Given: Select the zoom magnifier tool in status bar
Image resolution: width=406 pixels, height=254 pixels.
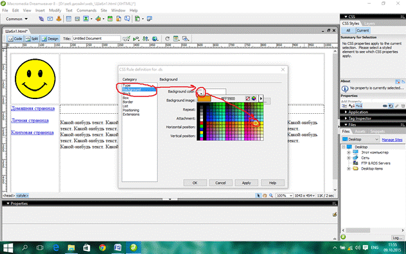Looking at the screenshot, I should (271, 195).
